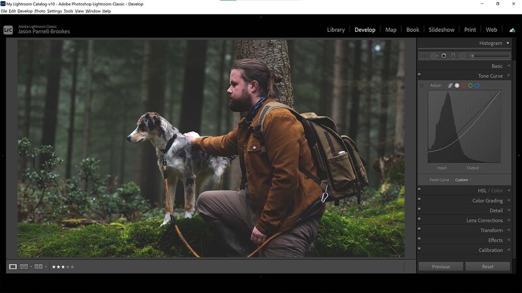Switch to Loupe view in bottom toolbar

13,266
